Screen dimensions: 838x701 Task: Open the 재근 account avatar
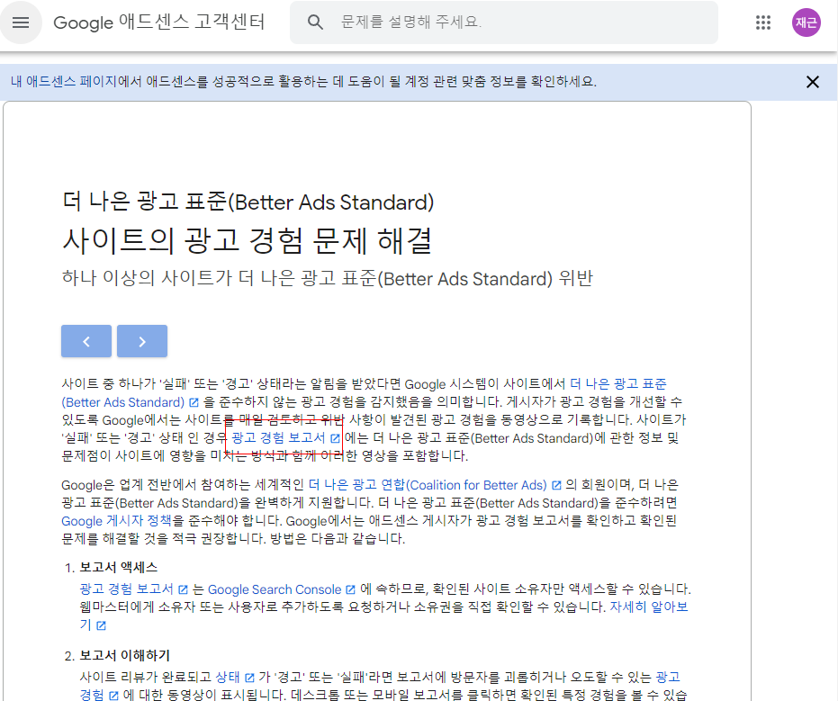[806, 22]
